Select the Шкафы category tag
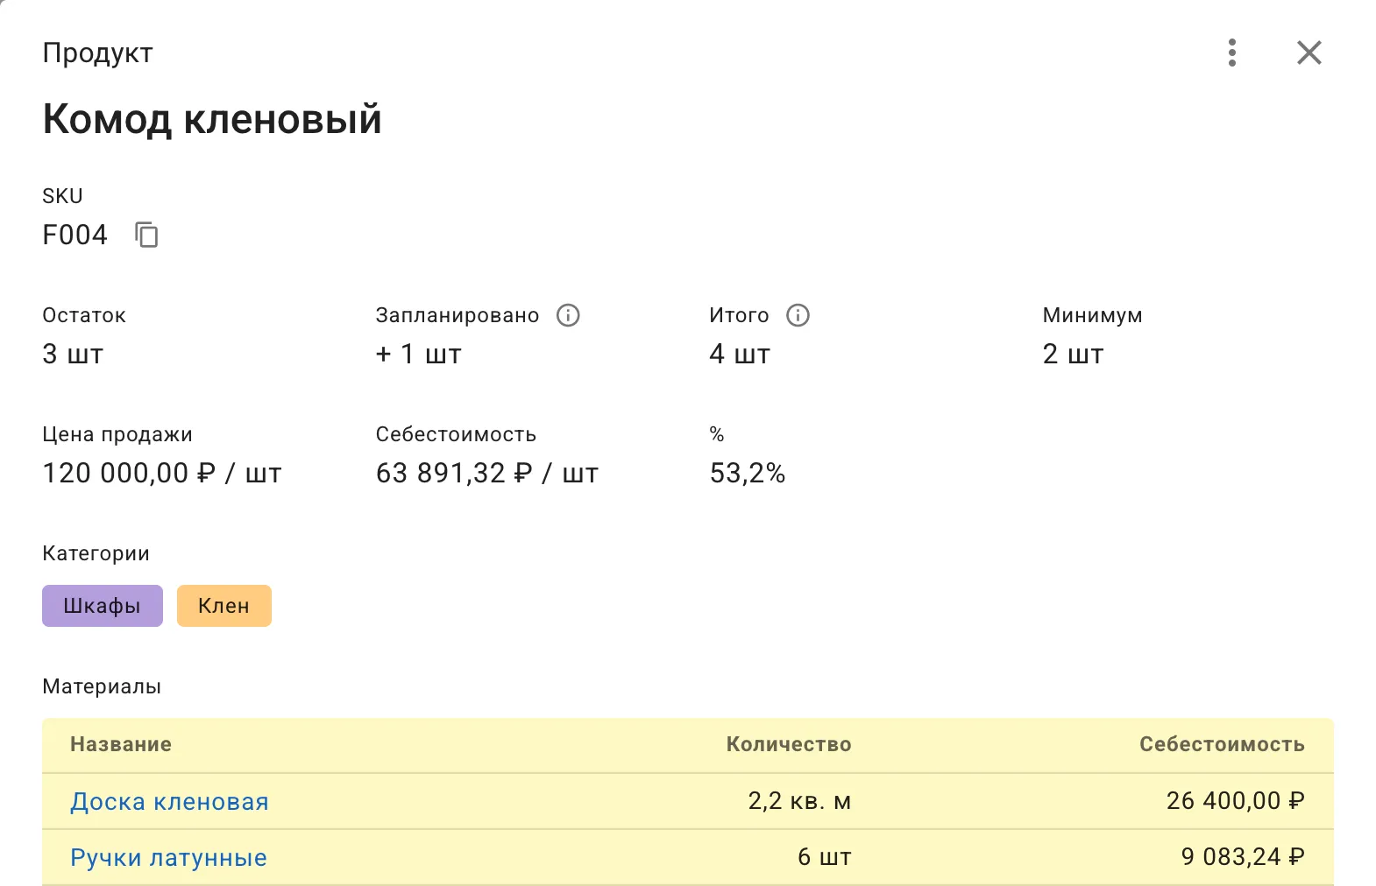This screenshot has width=1376, height=886. click(x=103, y=606)
